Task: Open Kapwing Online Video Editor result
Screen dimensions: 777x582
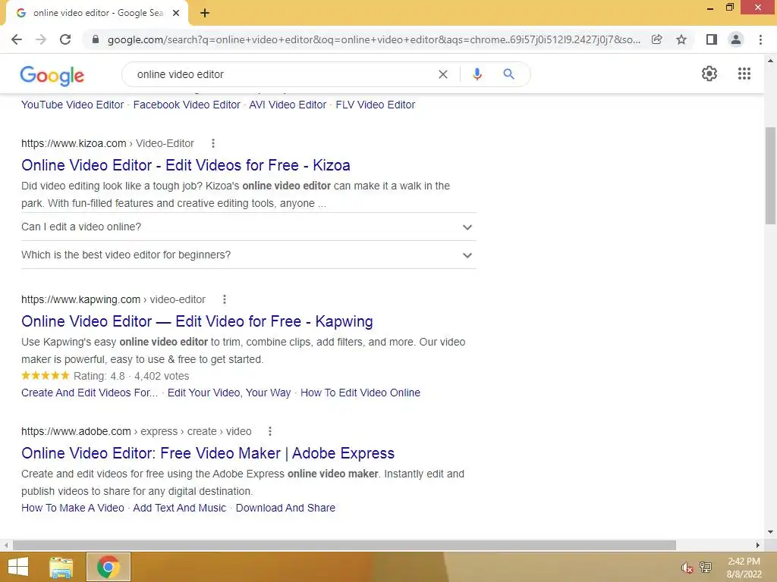Action: (x=197, y=321)
